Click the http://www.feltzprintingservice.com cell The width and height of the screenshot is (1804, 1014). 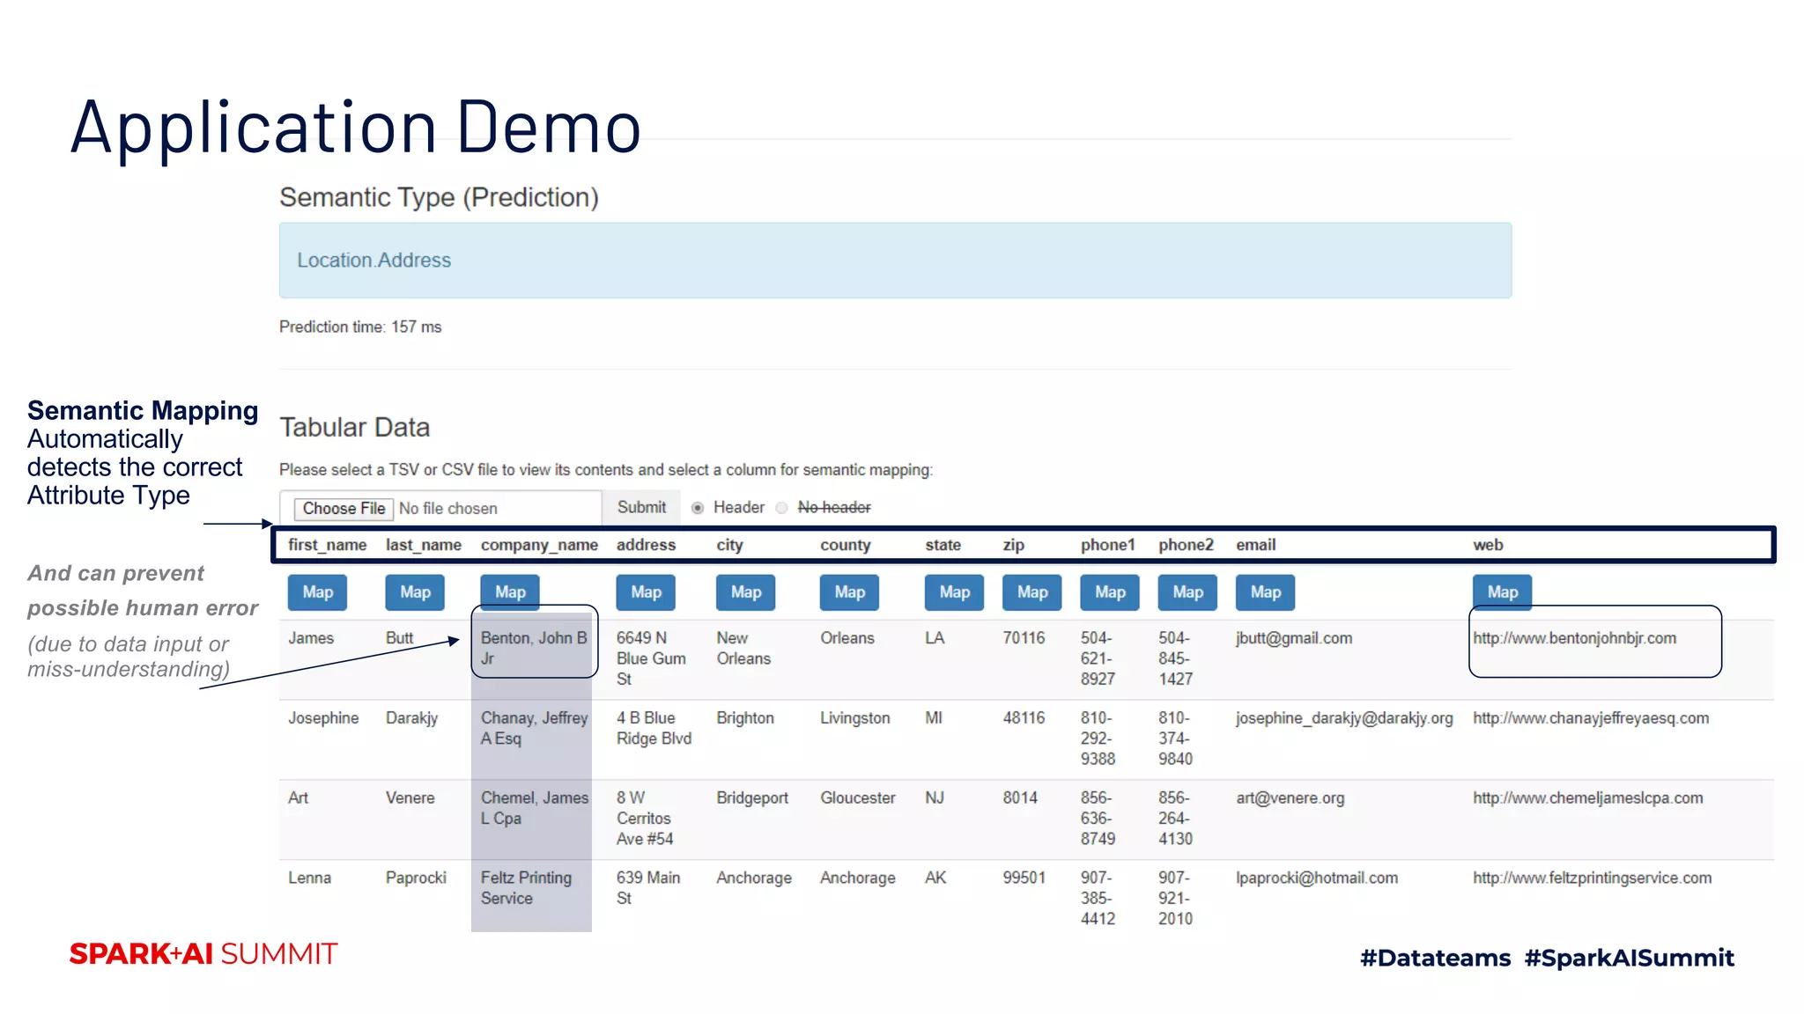coord(1592,878)
